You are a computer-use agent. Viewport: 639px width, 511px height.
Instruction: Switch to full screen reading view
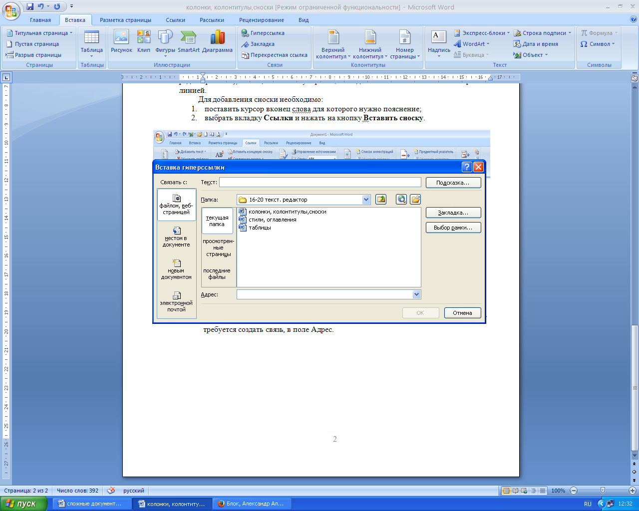[x=515, y=491]
